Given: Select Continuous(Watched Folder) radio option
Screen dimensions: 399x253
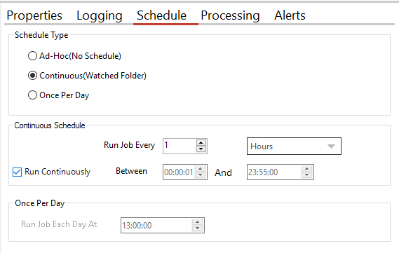Looking at the screenshot, I should pos(32,76).
